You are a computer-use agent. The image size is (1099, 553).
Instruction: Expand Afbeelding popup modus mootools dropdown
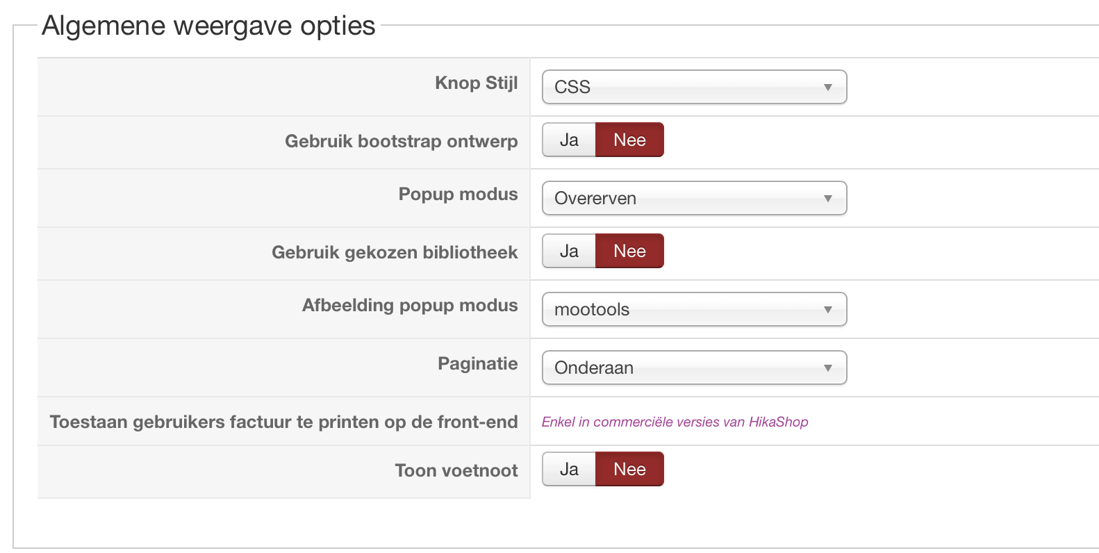(x=681, y=309)
